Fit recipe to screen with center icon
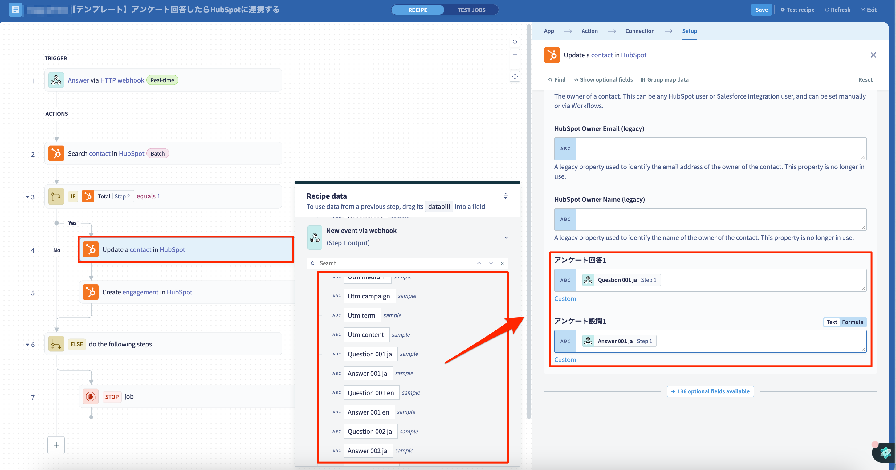The height and width of the screenshot is (470, 896). tap(515, 76)
